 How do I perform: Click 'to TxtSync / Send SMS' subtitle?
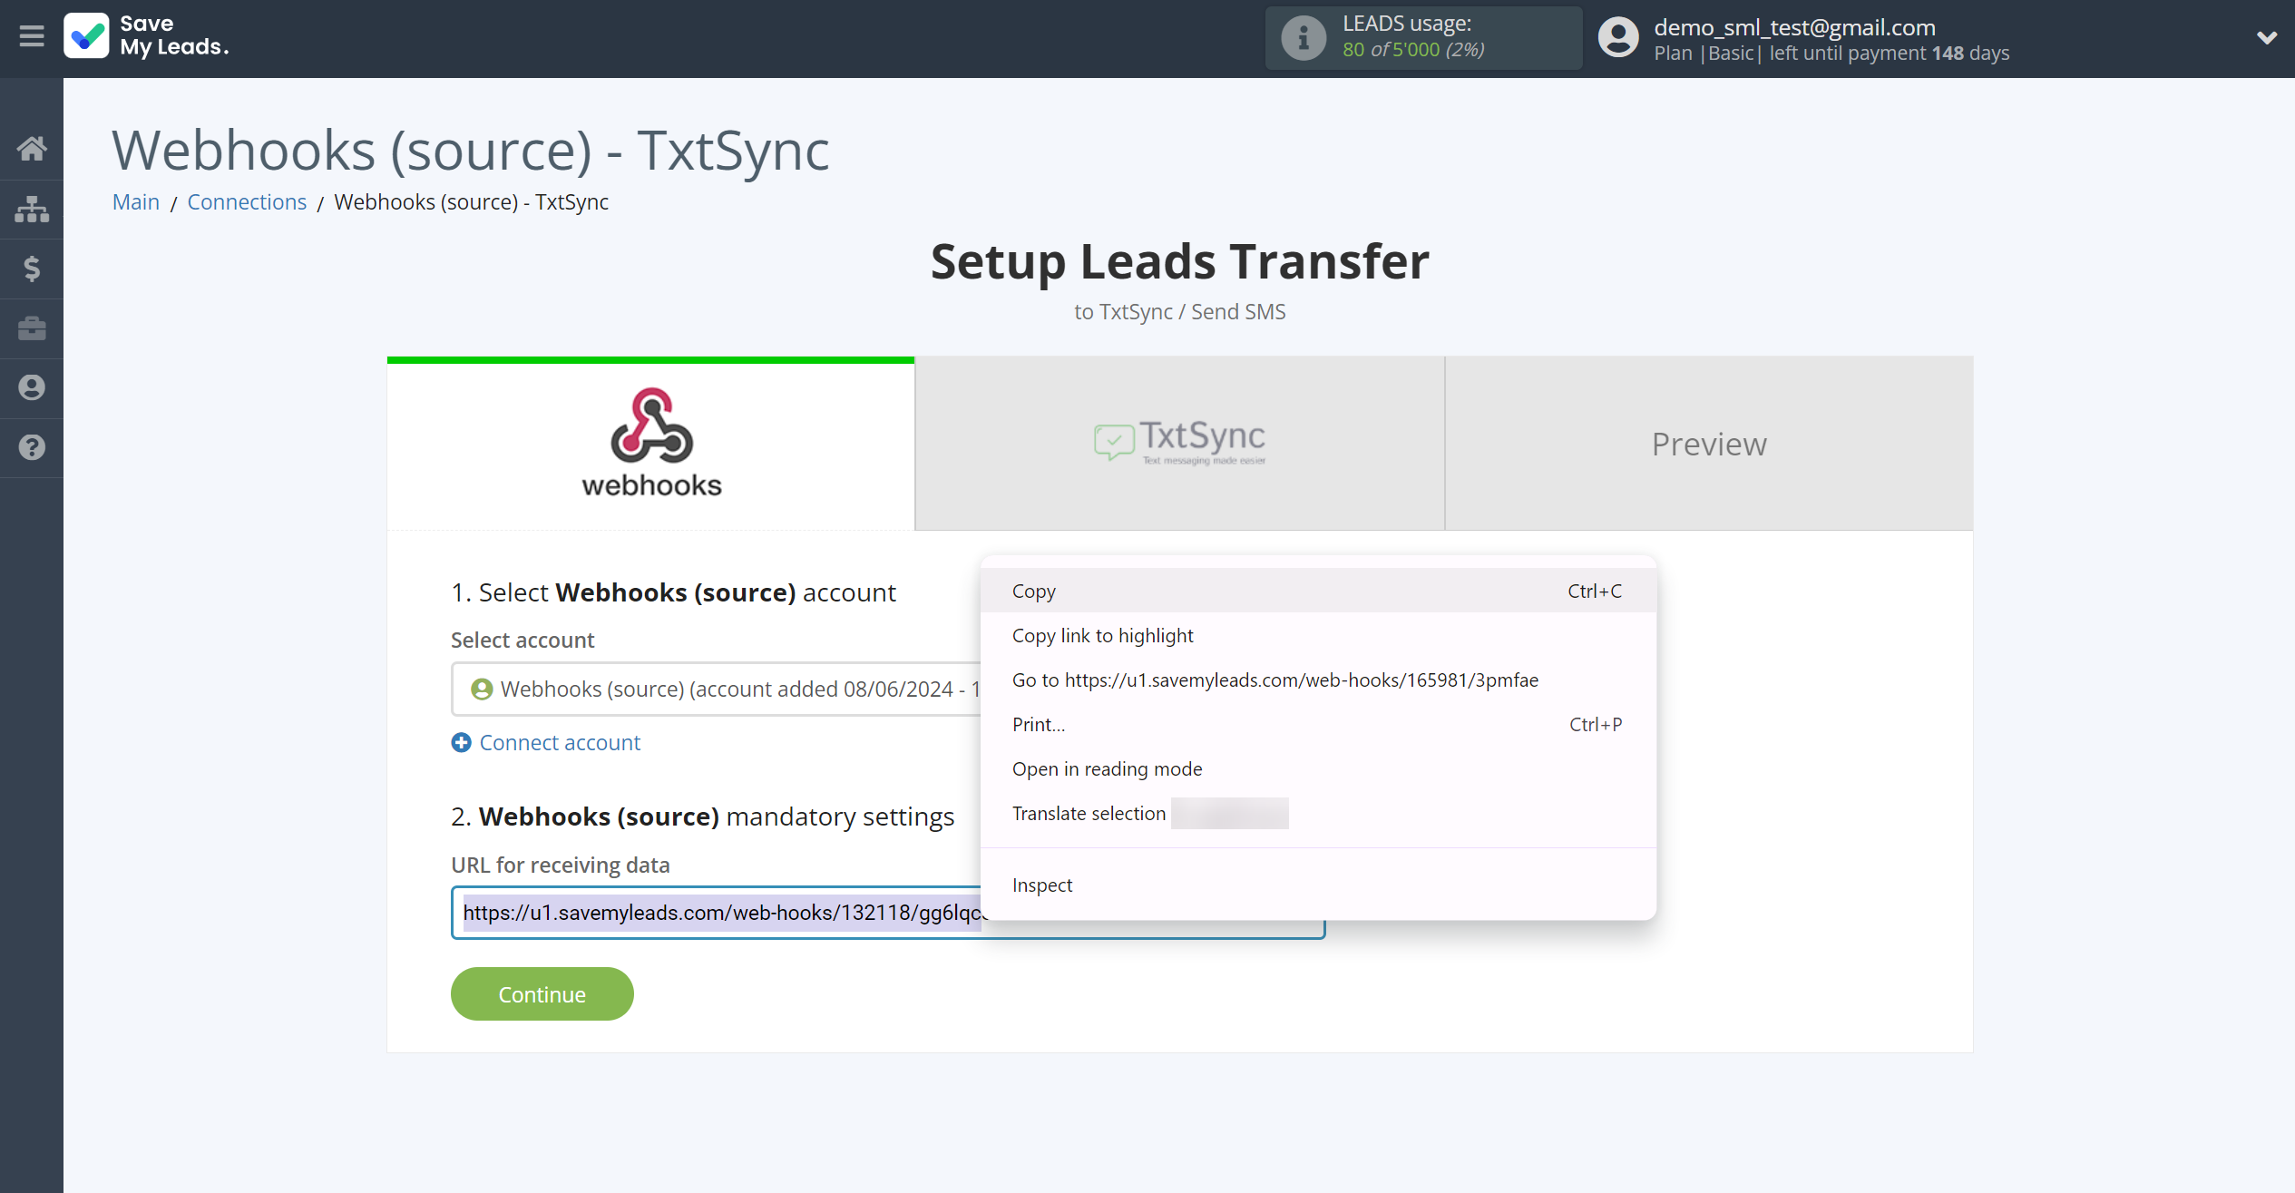[x=1179, y=311]
